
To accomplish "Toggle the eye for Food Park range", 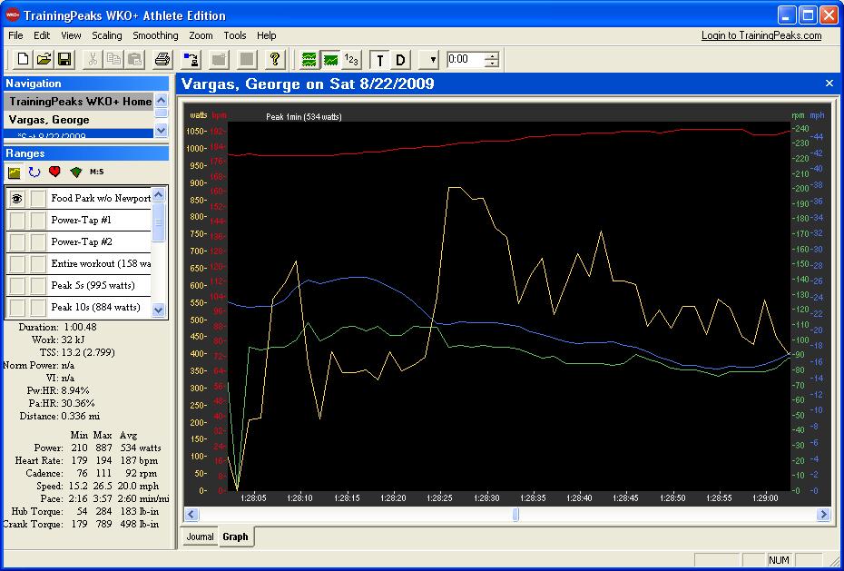I will click(16, 198).
